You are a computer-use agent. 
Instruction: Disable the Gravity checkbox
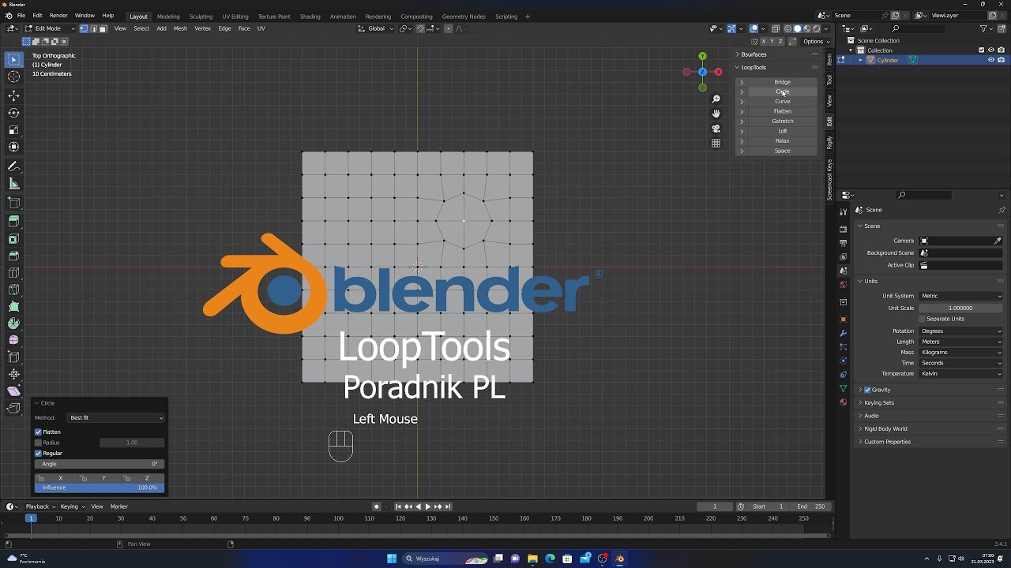[867, 390]
